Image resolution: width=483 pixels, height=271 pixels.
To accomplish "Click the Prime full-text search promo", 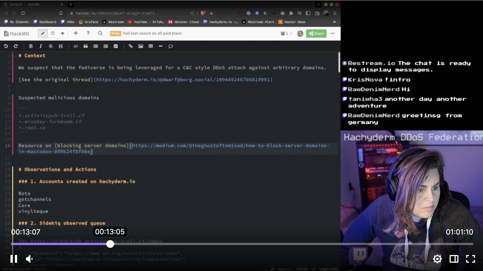I will coord(146,33).
